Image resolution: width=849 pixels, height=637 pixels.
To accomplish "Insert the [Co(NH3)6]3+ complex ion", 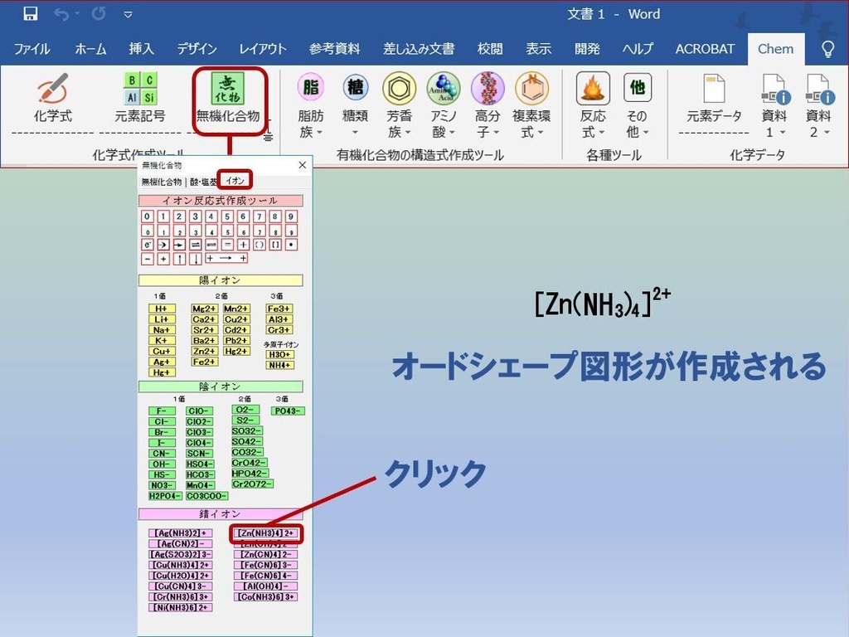I will 266,597.
